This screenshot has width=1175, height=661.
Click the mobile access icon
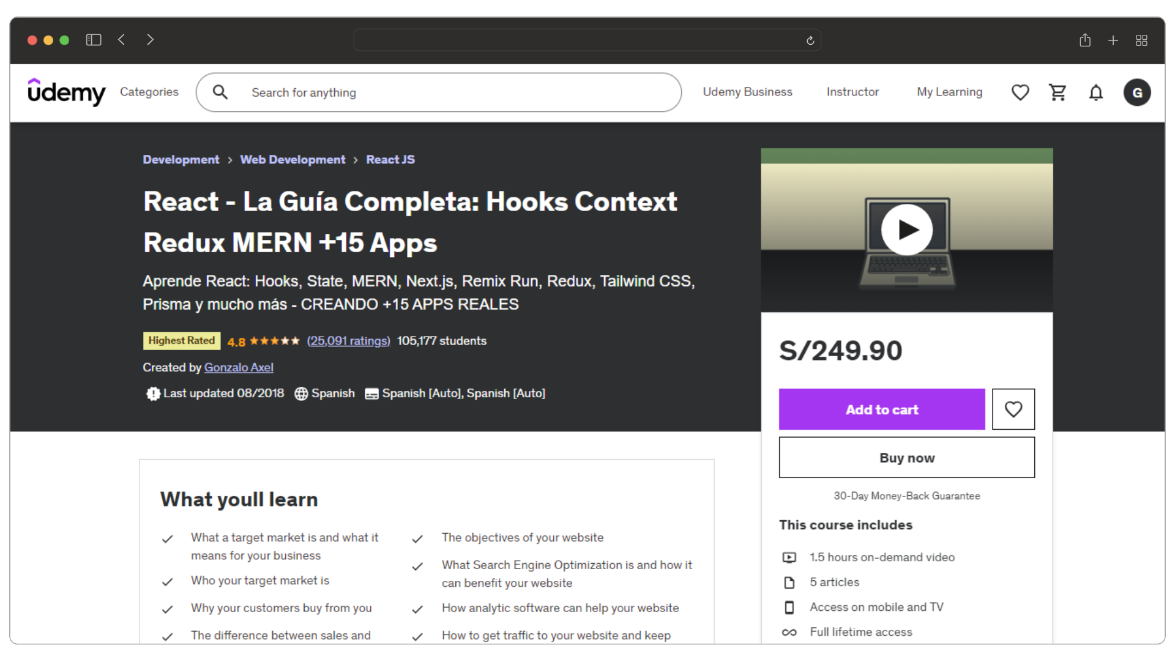pyautogui.click(x=789, y=607)
